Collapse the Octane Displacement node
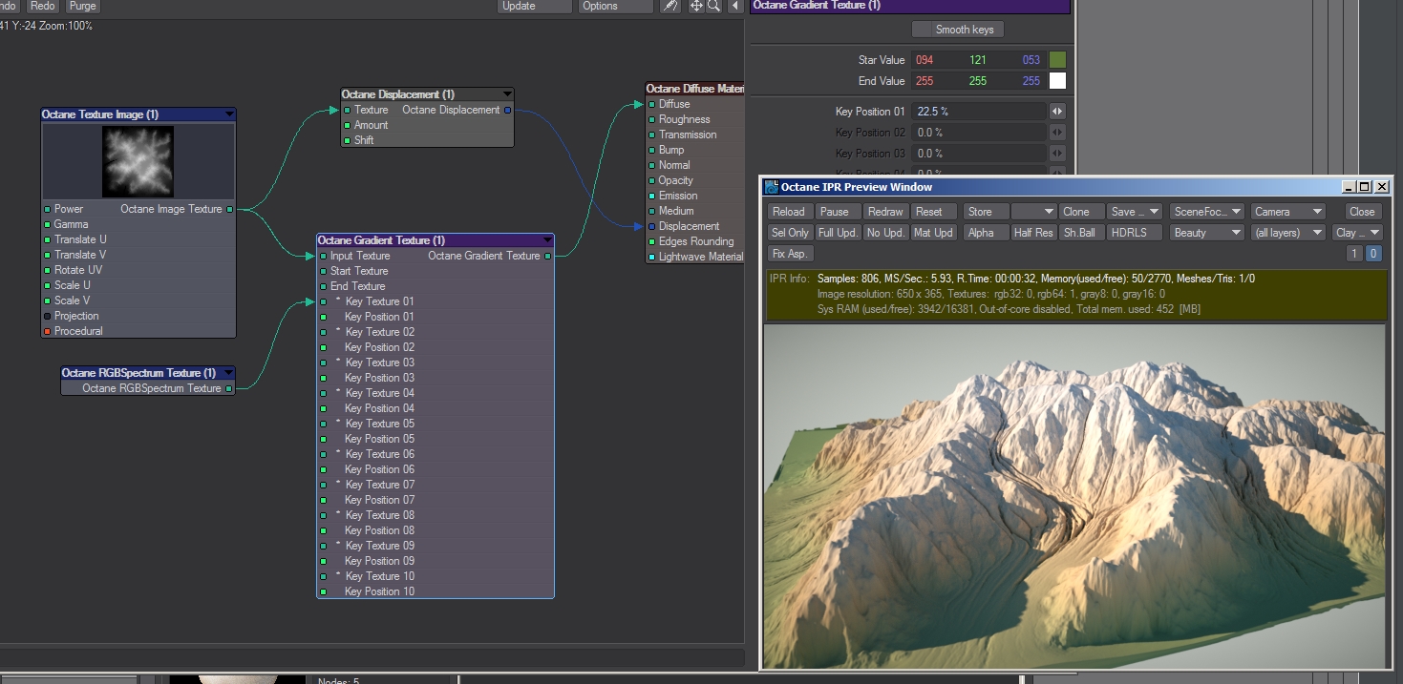The height and width of the screenshot is (684, 1403). coord(507,94)
